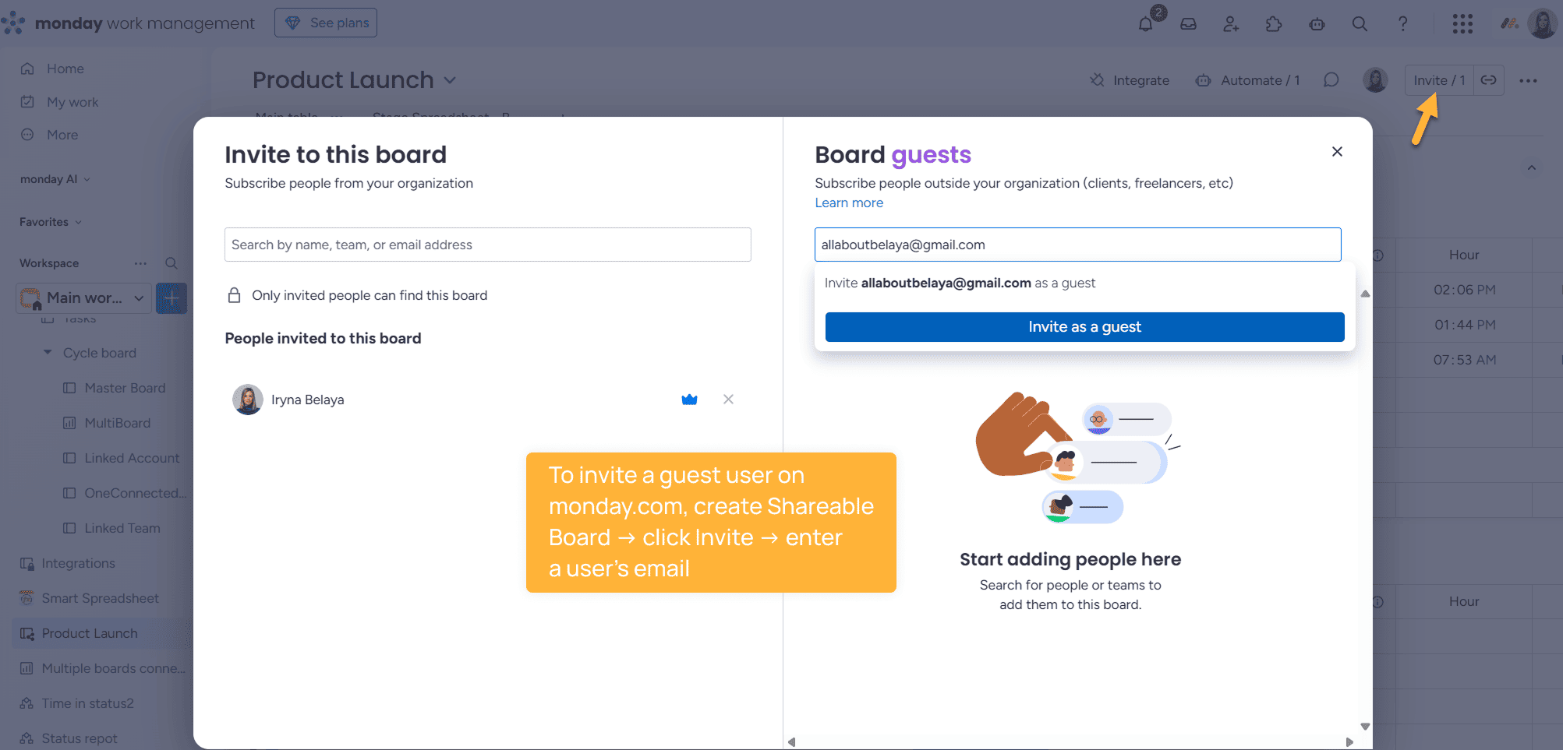Click the Invite / 1 button
The height and width of the screenshot is (750, 1563).
pyautogui.click(x=1439, y=80)
